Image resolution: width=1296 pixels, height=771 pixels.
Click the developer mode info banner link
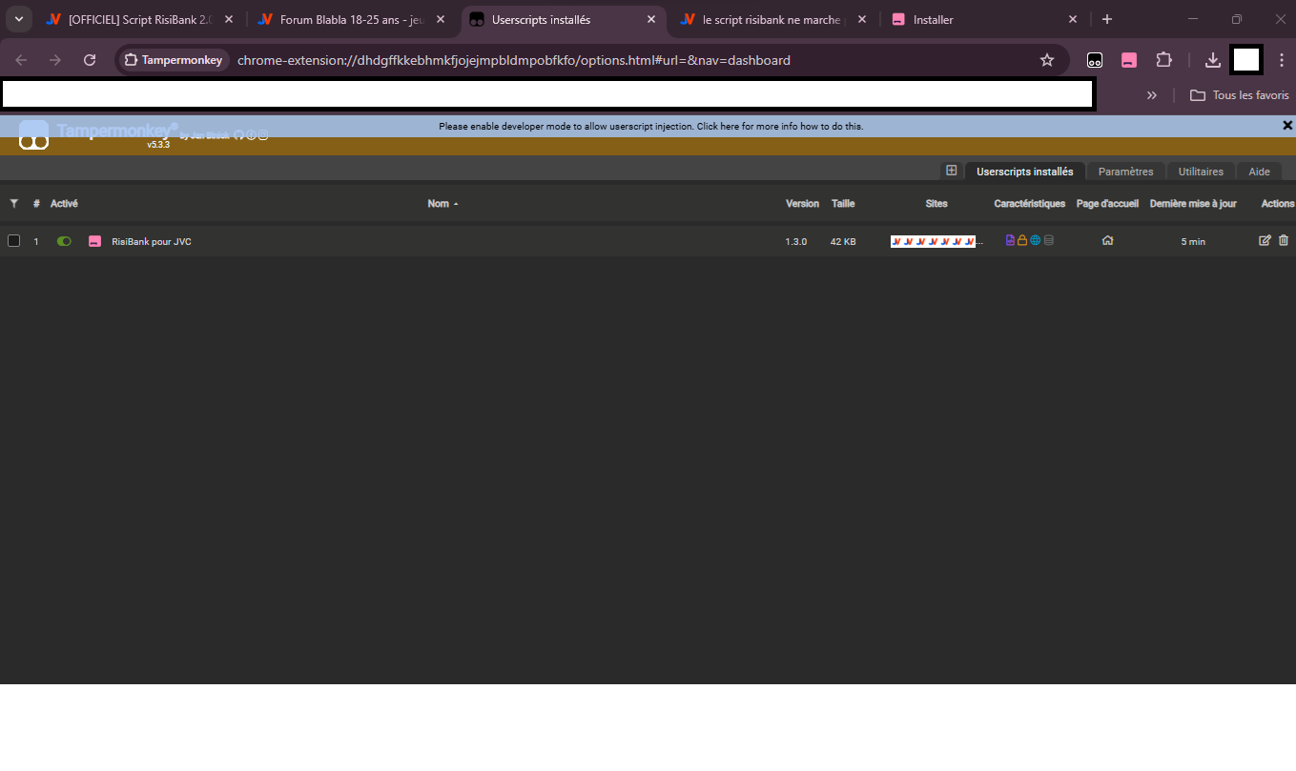651,126
